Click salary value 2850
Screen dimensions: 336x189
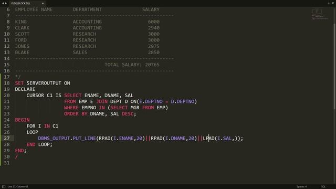[154, 52]
